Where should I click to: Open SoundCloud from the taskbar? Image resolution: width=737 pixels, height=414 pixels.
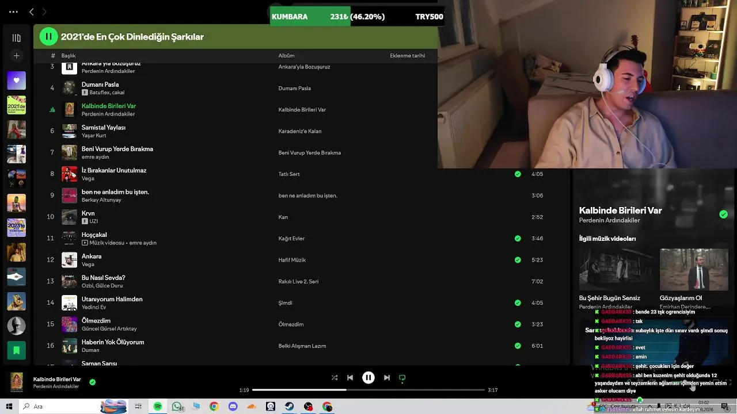pos(252,407)
